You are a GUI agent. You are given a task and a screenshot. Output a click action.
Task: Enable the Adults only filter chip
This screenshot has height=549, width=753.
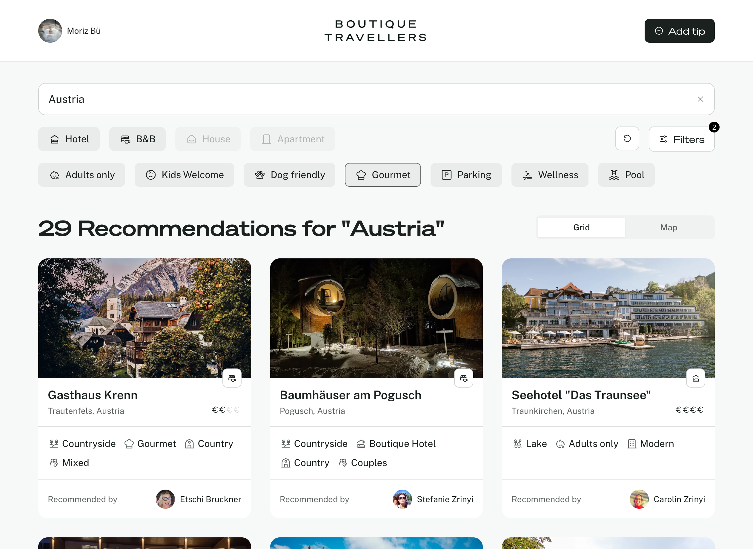[x=82, y=175]
